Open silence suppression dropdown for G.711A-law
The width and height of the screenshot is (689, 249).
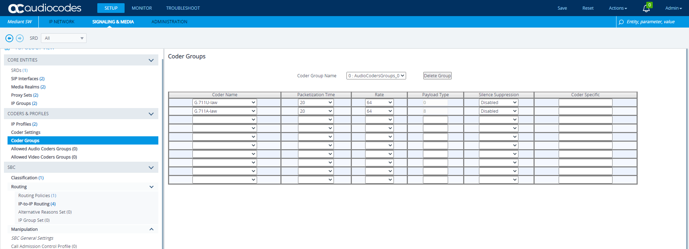coord(498,111)
